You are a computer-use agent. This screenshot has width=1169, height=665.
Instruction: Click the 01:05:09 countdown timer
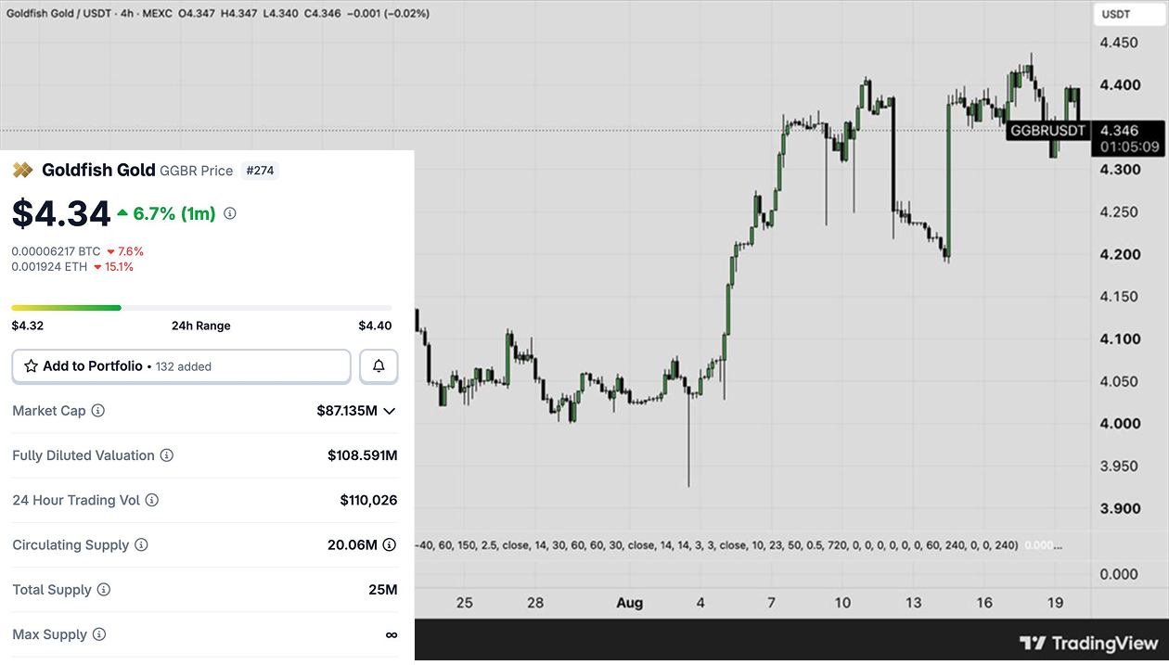(1129, 147)
